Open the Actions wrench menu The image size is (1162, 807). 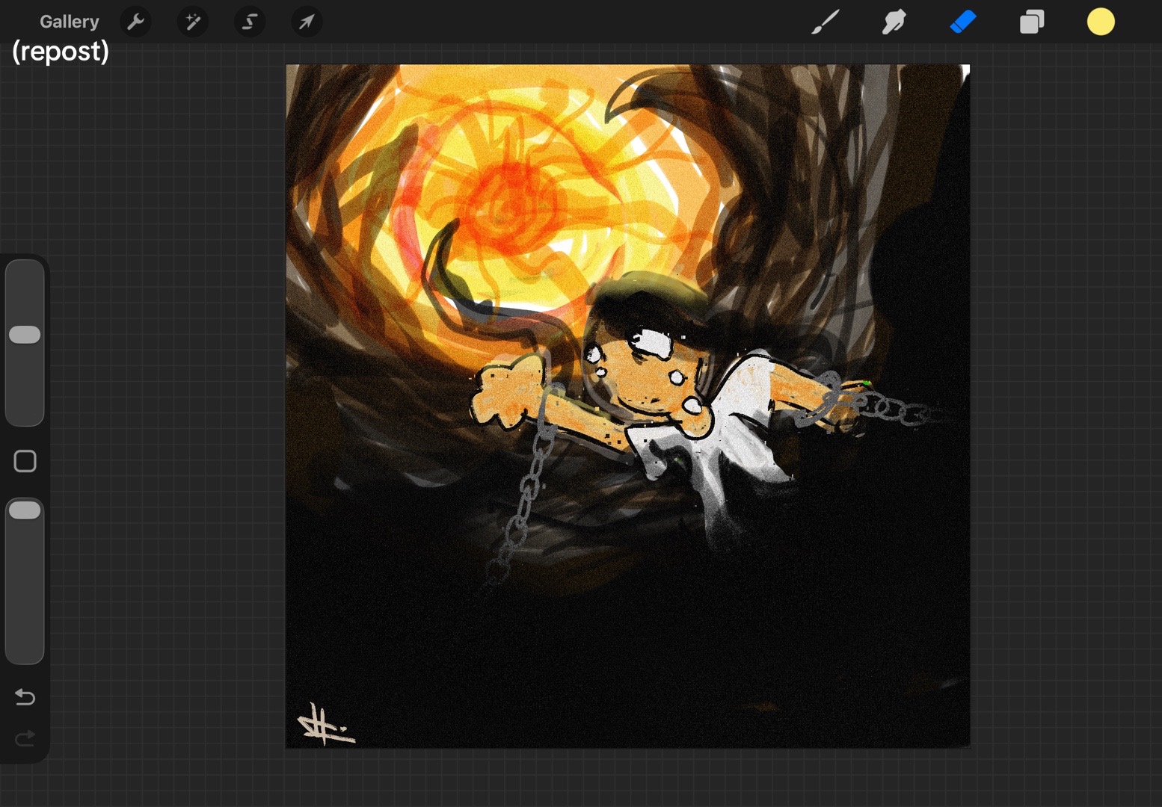coord(136,22)
